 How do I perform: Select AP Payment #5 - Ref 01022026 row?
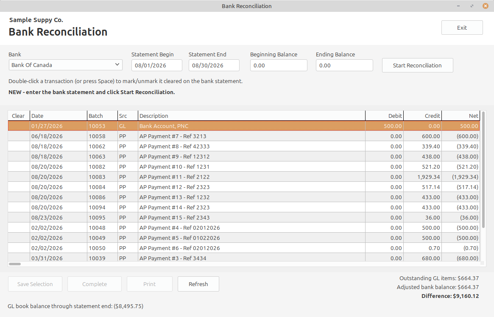[244, 238]
